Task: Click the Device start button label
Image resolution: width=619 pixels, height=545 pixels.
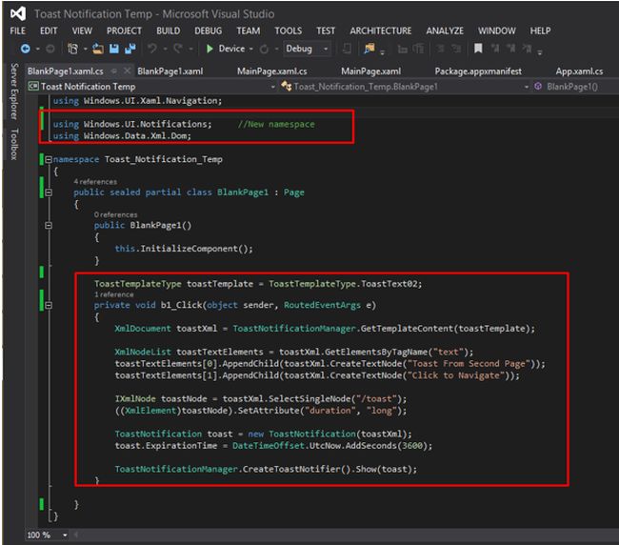Action: click(x=231, y=49)
